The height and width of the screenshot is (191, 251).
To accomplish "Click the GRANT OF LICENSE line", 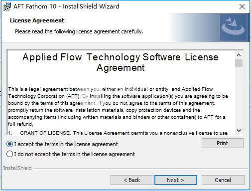I will coord(118,133).
